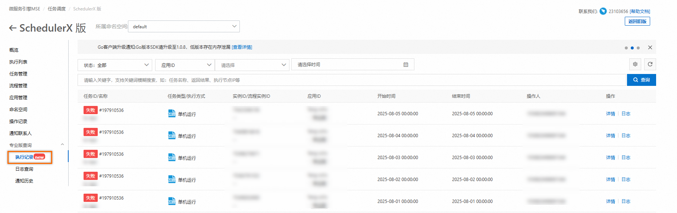
Task: Open 通知联系人 in the sidebar
Action: pyautogui.click(x=21, y=133)
